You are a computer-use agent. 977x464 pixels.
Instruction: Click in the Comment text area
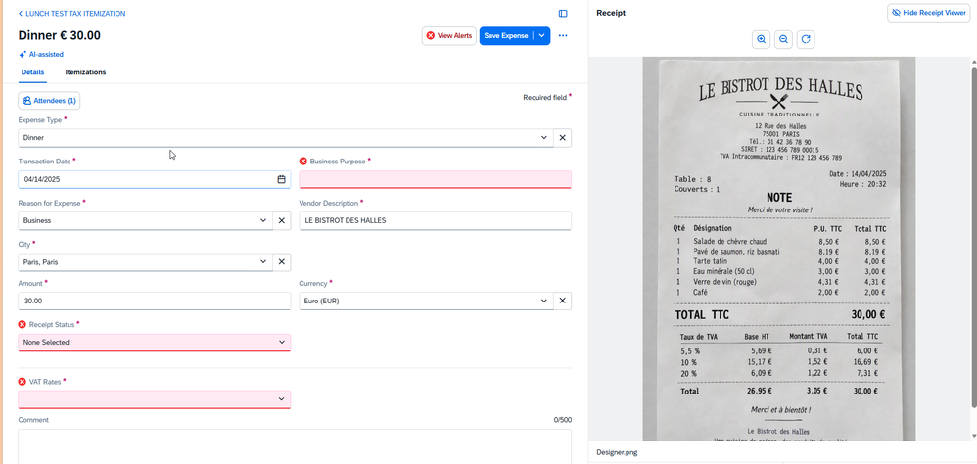click(x=295, y=446)
